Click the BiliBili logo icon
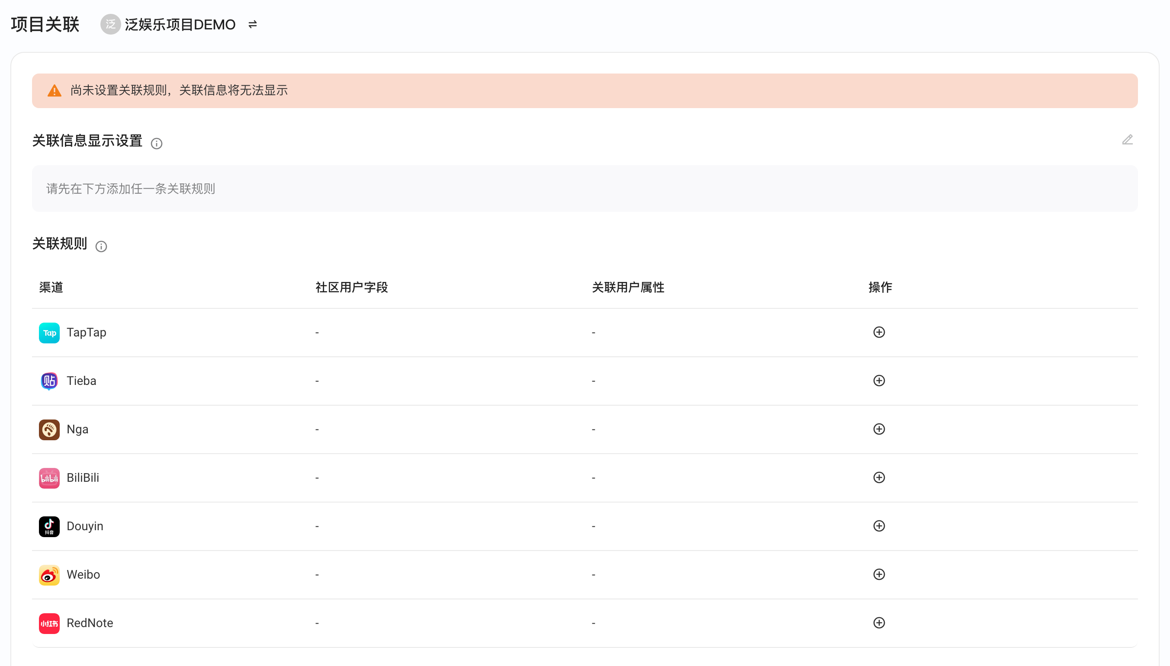The image size is (1170, 666). pyautogui.click(x=49, y=478)
